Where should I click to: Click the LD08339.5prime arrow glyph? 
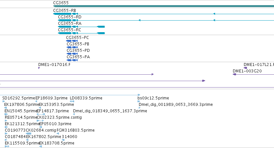72,101
